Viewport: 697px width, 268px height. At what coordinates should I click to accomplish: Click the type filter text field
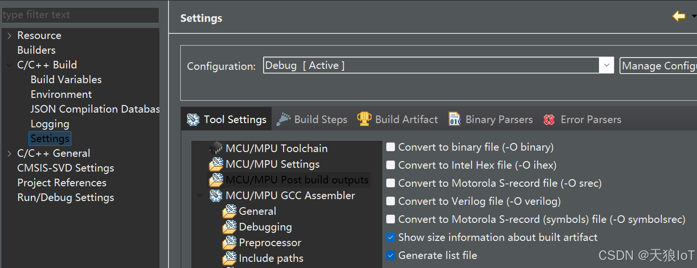point(79,15)
